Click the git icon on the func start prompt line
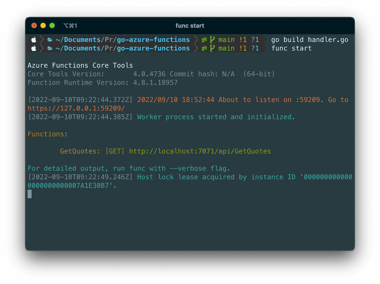The height and width of the screenshot is (284, 380). tap(204, 48)
